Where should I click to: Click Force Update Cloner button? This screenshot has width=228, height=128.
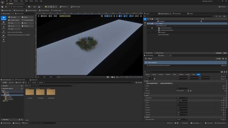click(152, 84)
